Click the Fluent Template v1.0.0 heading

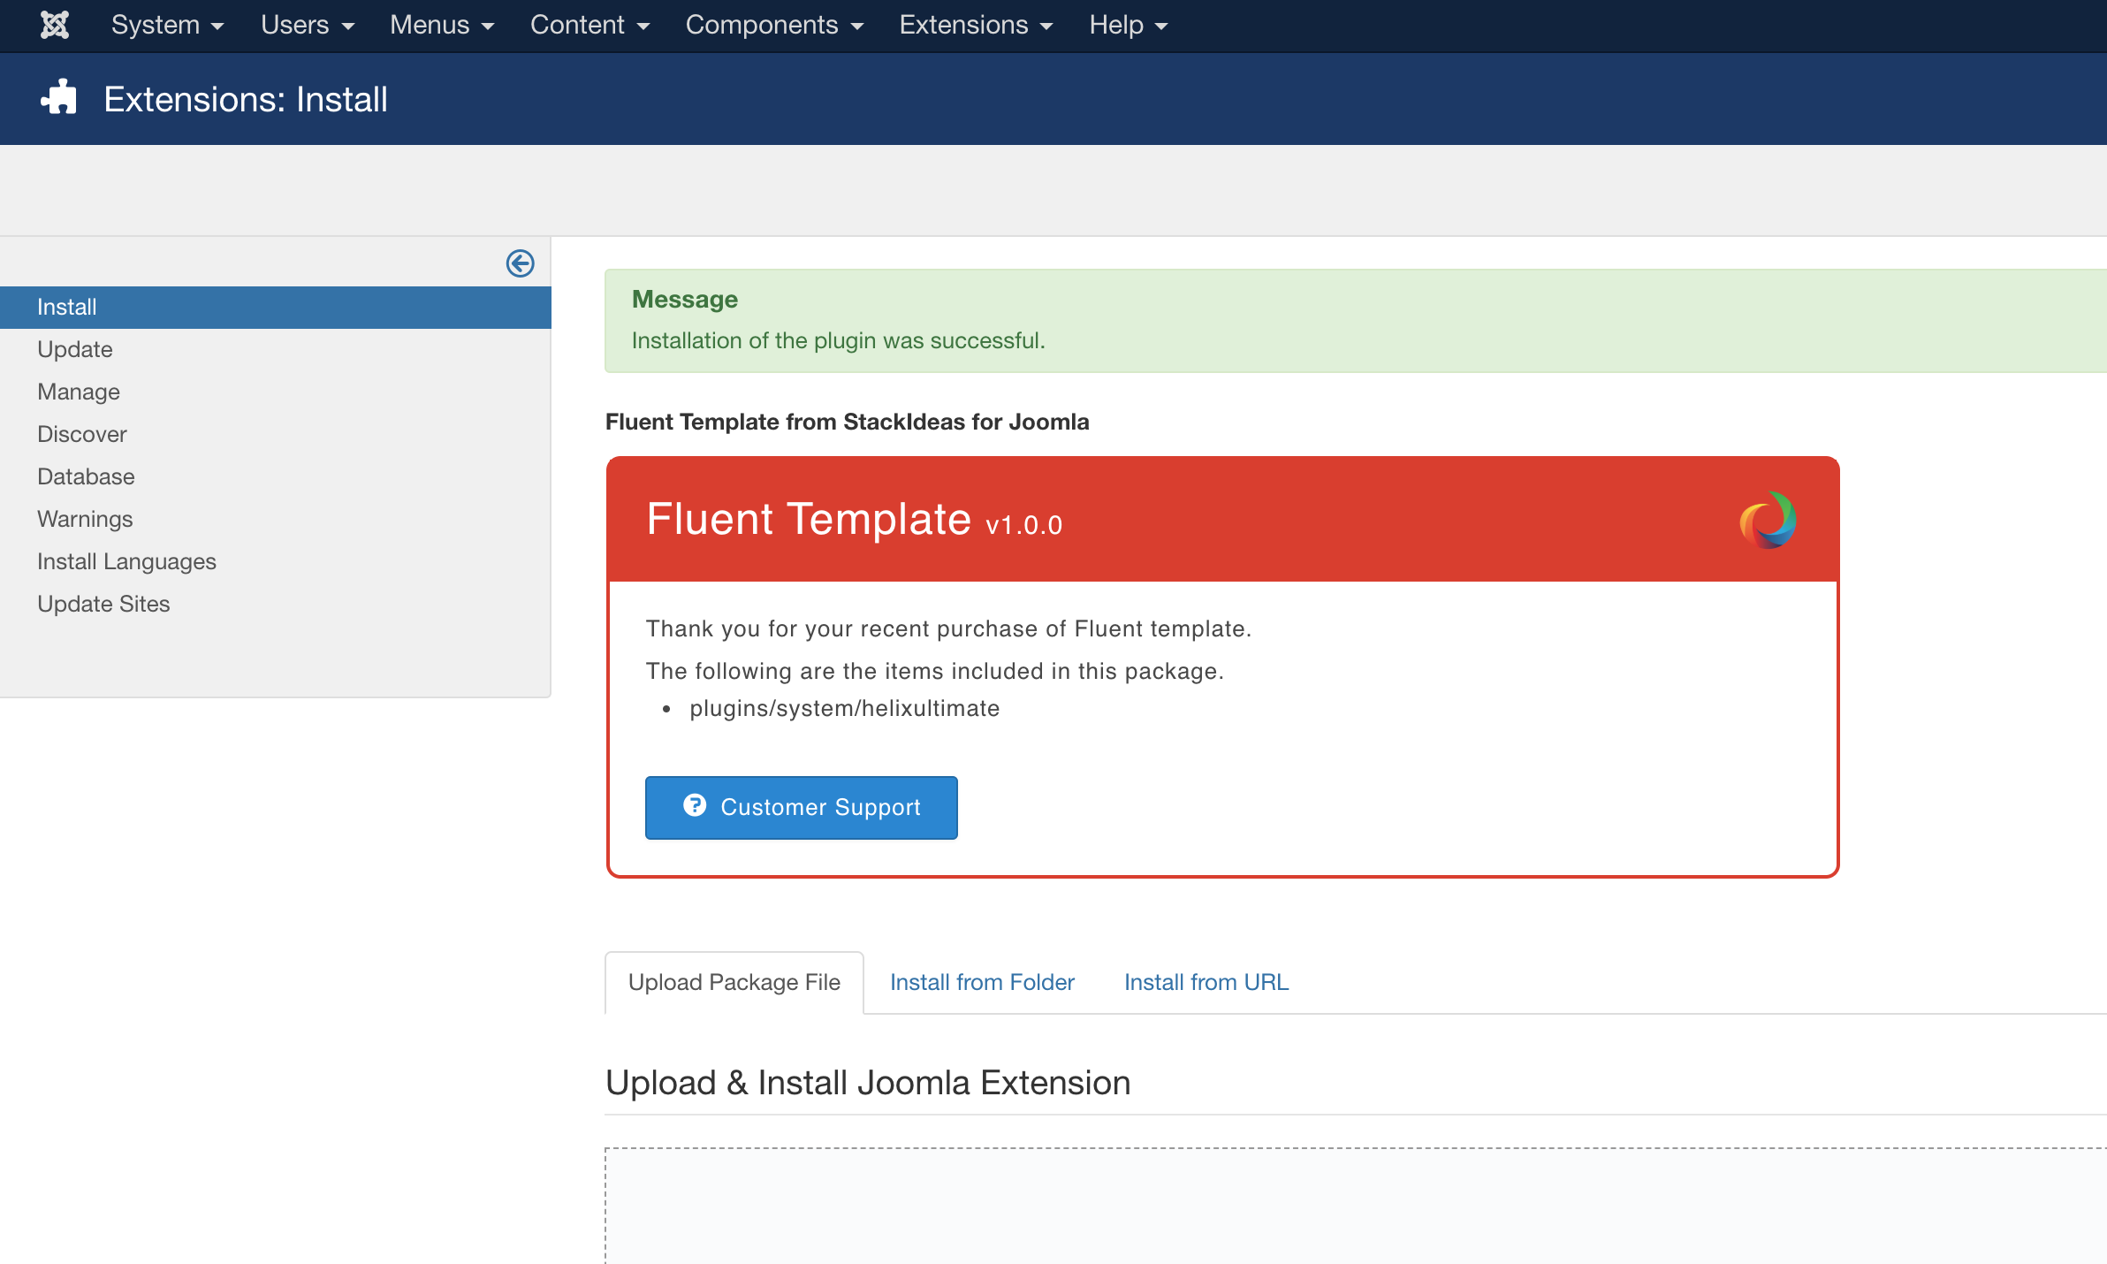point(854,519)
